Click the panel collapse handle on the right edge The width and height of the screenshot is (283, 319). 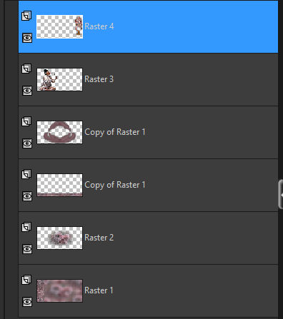pos(281,194)
